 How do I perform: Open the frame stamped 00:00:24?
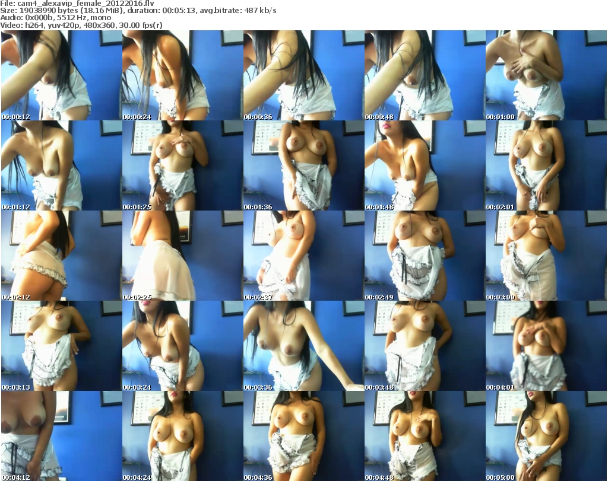point(183,75)
